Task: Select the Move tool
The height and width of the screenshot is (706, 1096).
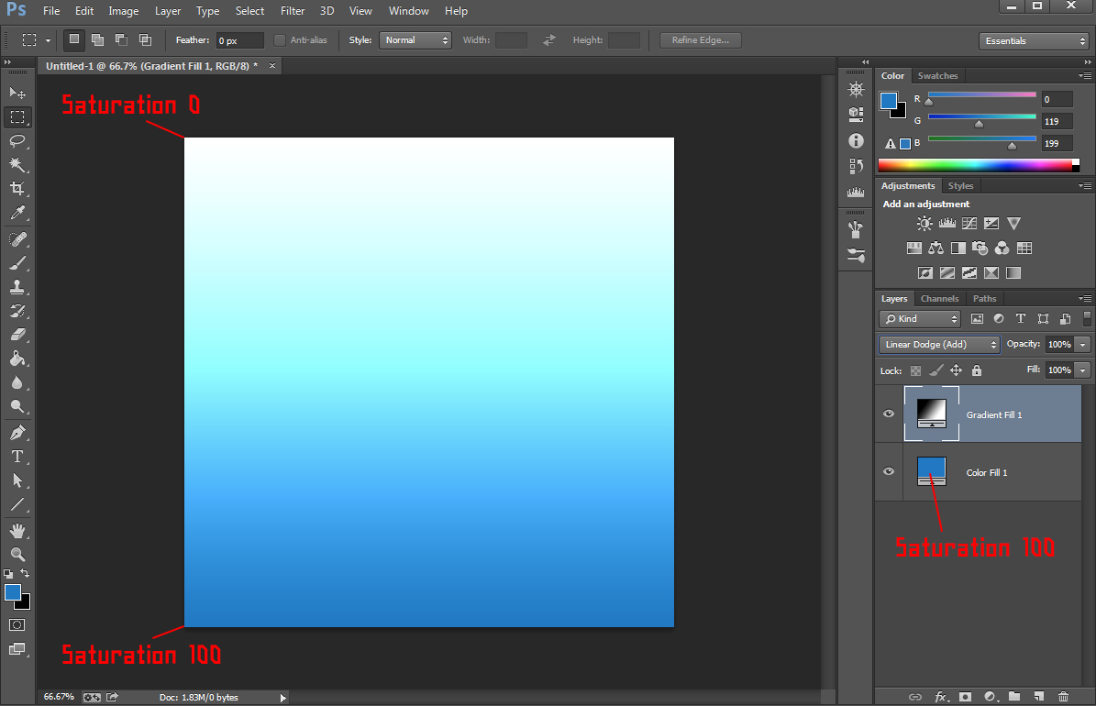Action: pos(17,94)
